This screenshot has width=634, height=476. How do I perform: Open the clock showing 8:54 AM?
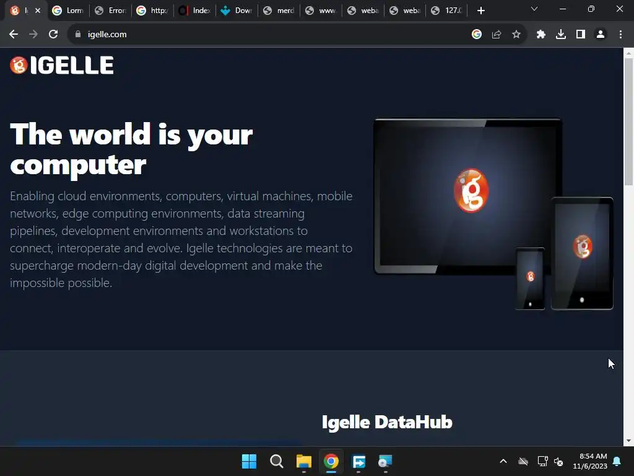point(590,461)
